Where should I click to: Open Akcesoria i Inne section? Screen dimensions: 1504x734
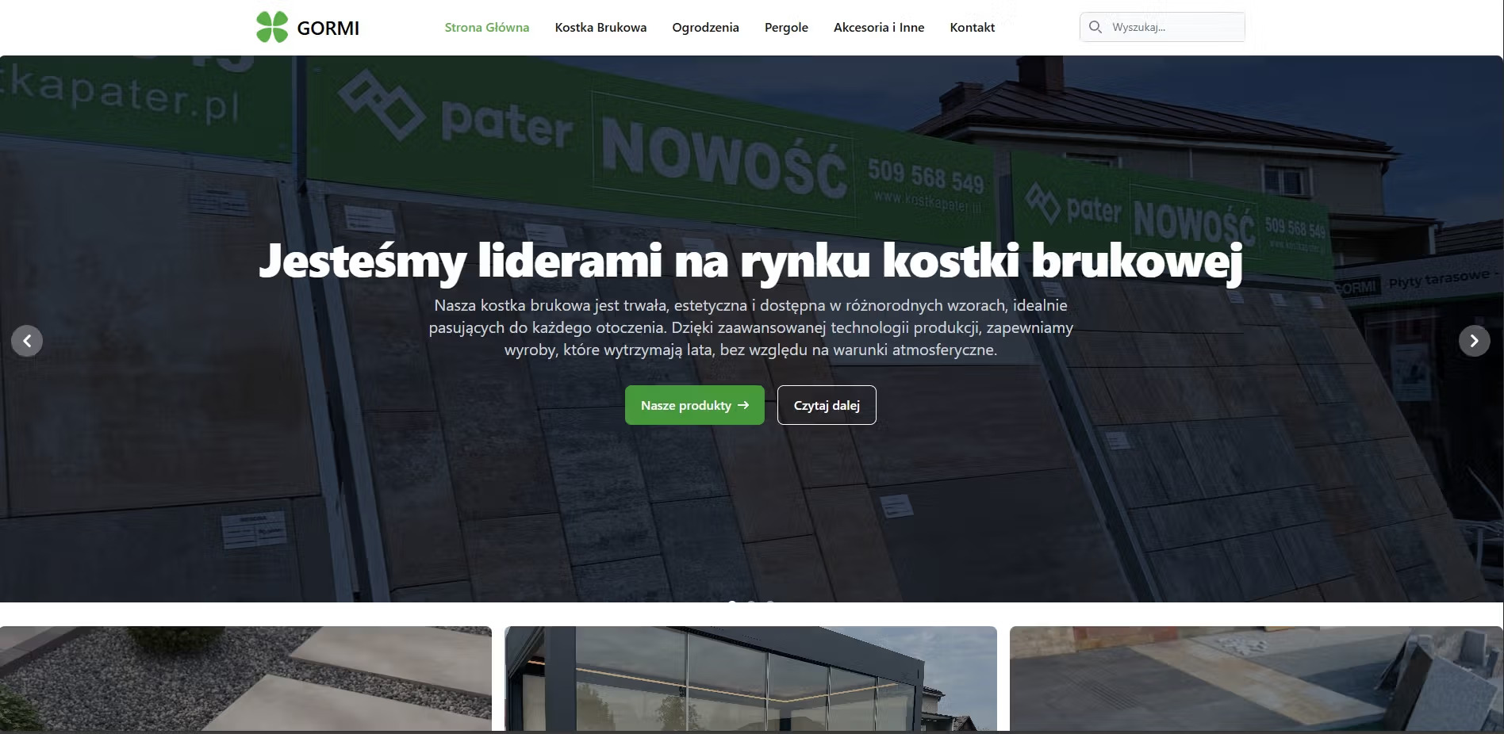879,27
